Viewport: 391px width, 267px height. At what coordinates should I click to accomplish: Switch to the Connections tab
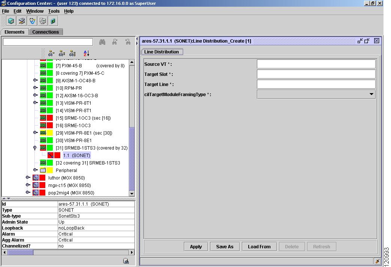46,32
